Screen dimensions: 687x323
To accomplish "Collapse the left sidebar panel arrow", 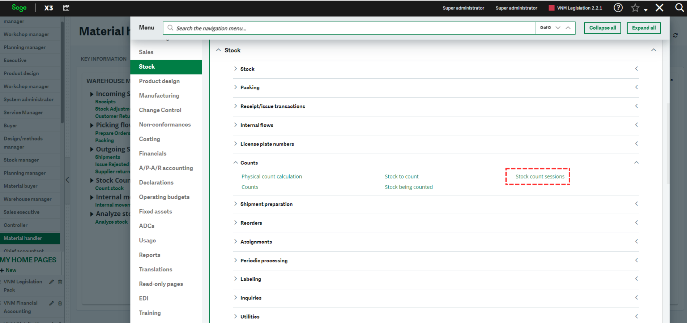I will (x=67, y=180).
